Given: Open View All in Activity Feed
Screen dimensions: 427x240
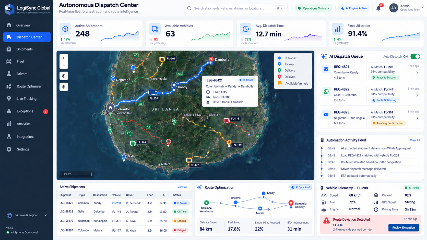Looking at the screenshot, I should tap(415, 140).
